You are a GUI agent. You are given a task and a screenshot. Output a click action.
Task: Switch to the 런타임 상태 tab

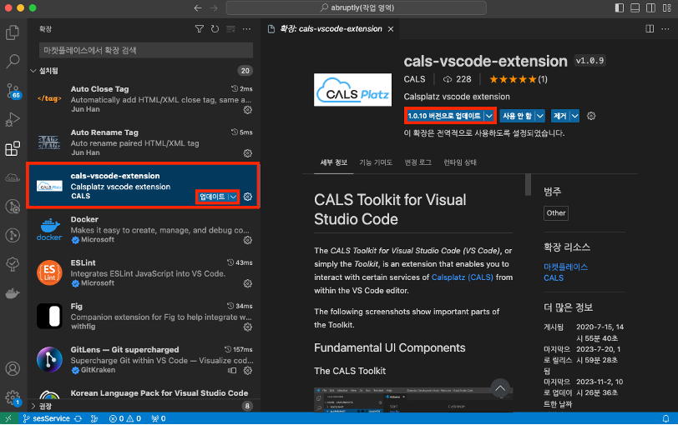pyautogui.click(x=459, y=162)
